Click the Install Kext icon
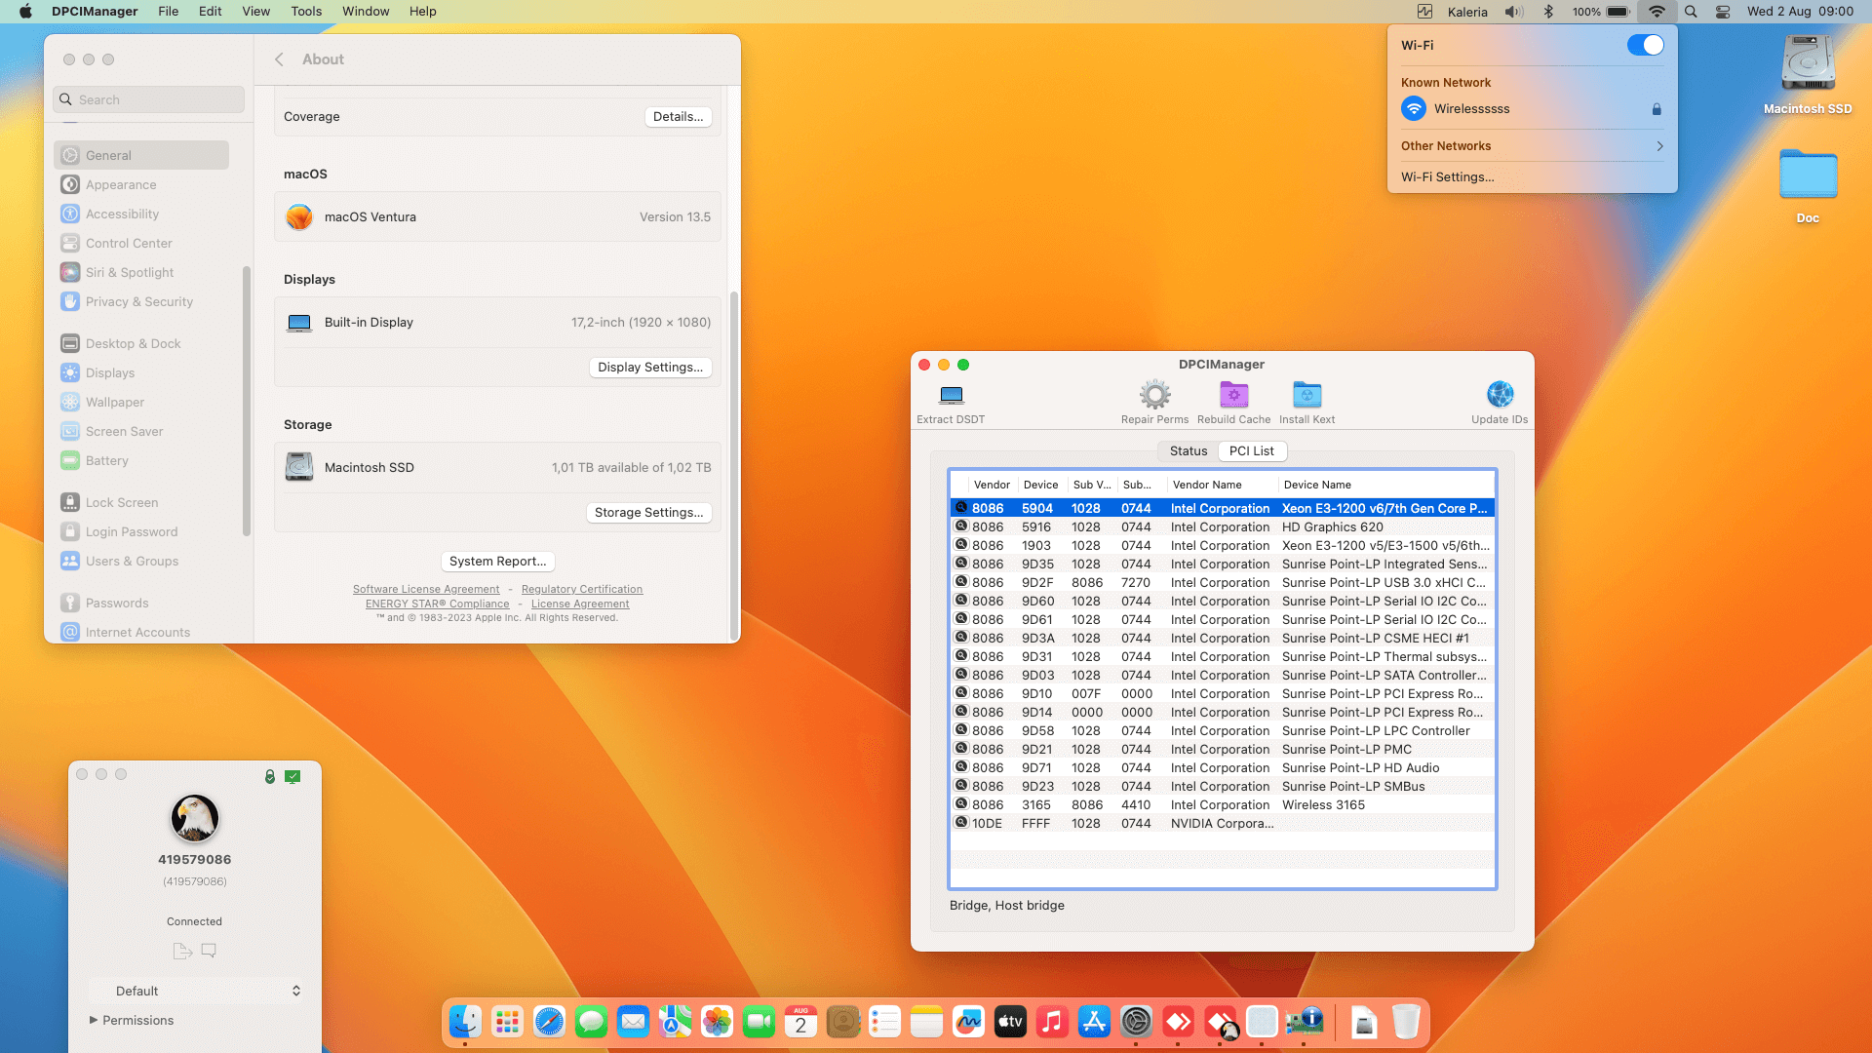The height and width of the screenshot is (1053, 1872). [1306, 396]
